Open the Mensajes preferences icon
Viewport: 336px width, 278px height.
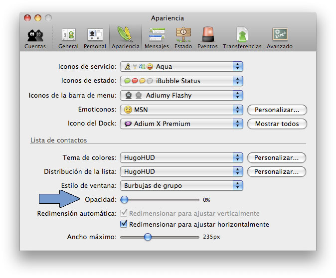[x=157, y=37]
